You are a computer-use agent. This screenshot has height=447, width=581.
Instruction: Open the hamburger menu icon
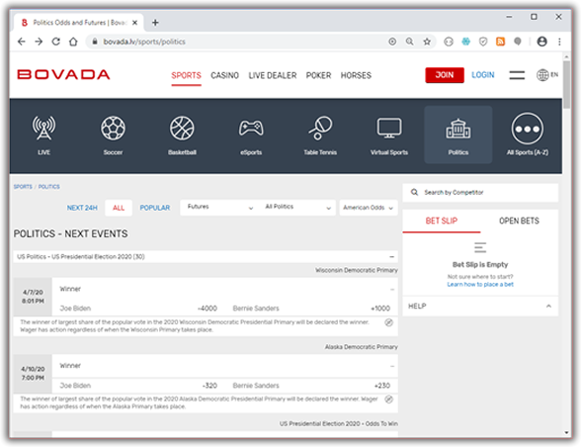click(x=517, y=75)
